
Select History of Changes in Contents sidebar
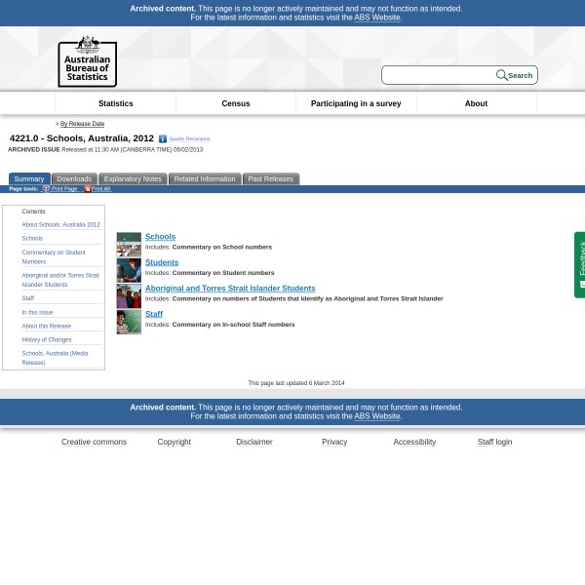(x=47, y=339)
